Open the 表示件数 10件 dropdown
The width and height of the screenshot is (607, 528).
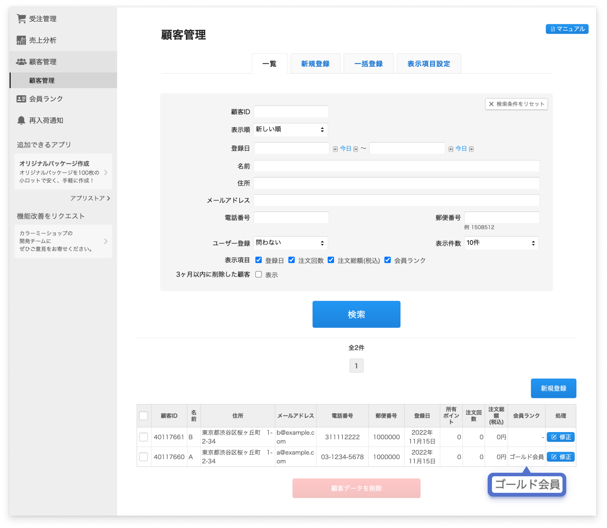coord(501,243)
